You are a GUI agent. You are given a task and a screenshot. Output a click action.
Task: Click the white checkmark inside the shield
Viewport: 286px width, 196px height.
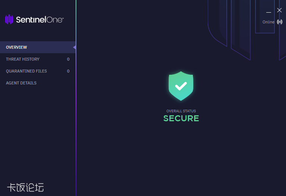(181, 86)
